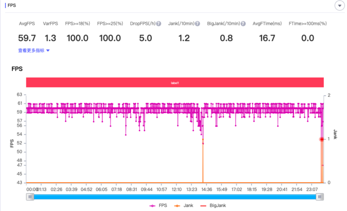Click the Jank axis title on right
The height and width of the screenshot is (211, 347).
coord(335,135)
